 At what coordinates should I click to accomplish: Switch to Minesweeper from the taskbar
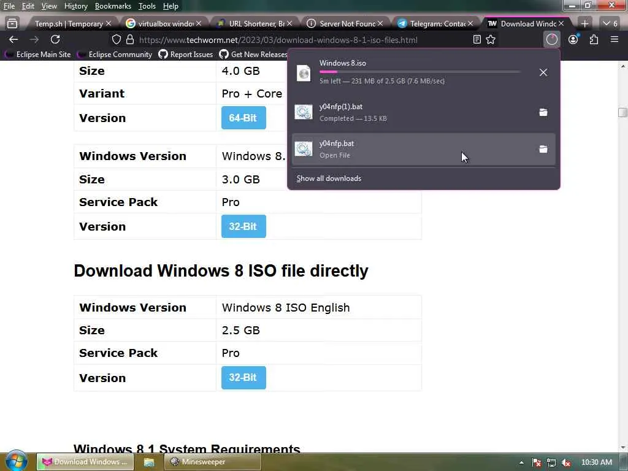(x=212, y=462)
